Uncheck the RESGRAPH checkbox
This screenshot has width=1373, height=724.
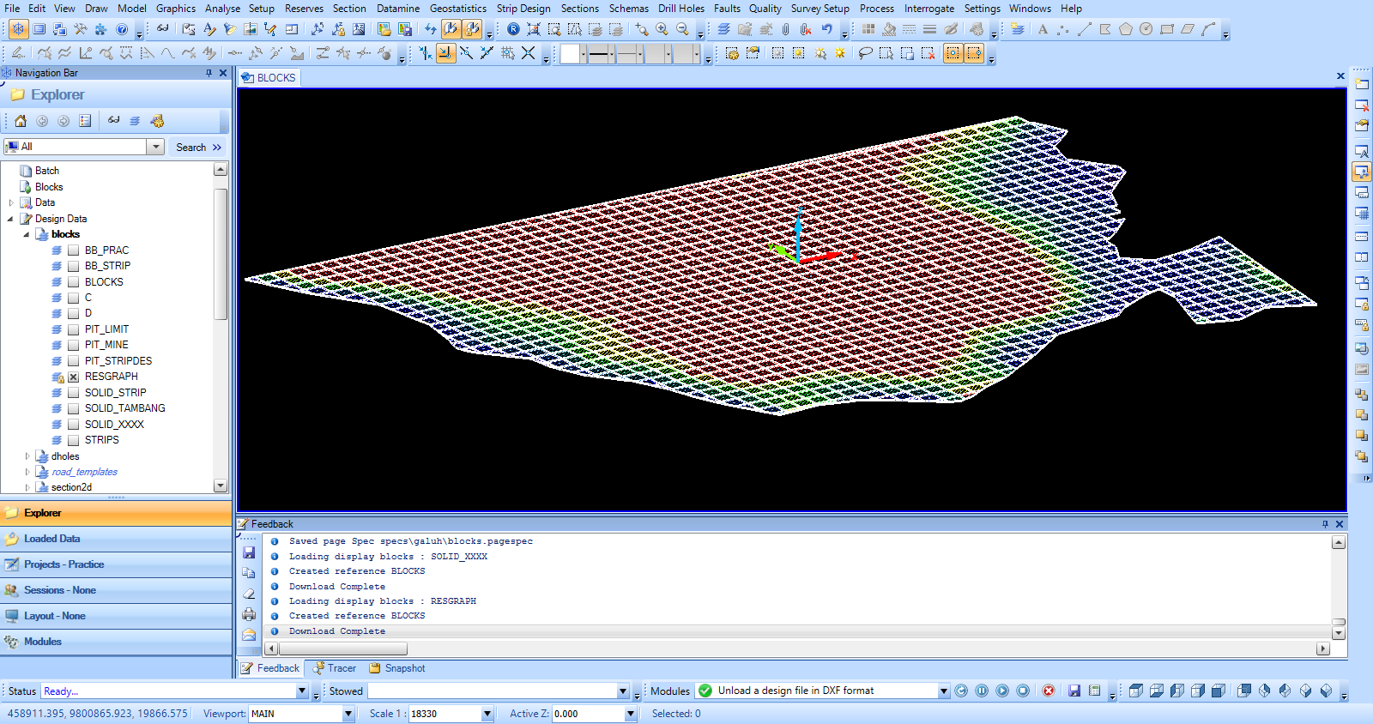[74, 377]
